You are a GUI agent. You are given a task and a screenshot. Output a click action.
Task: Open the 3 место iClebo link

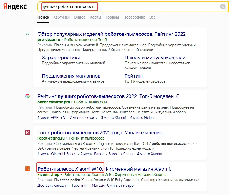(121, 154)
